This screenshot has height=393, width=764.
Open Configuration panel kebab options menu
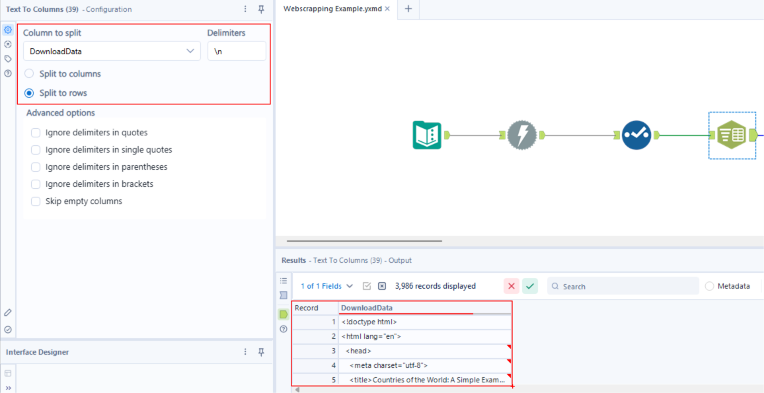pyautogui.click(x=245, y=9)
